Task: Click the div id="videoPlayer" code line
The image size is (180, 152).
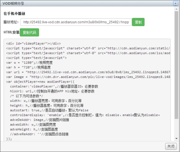Action: 33,44
